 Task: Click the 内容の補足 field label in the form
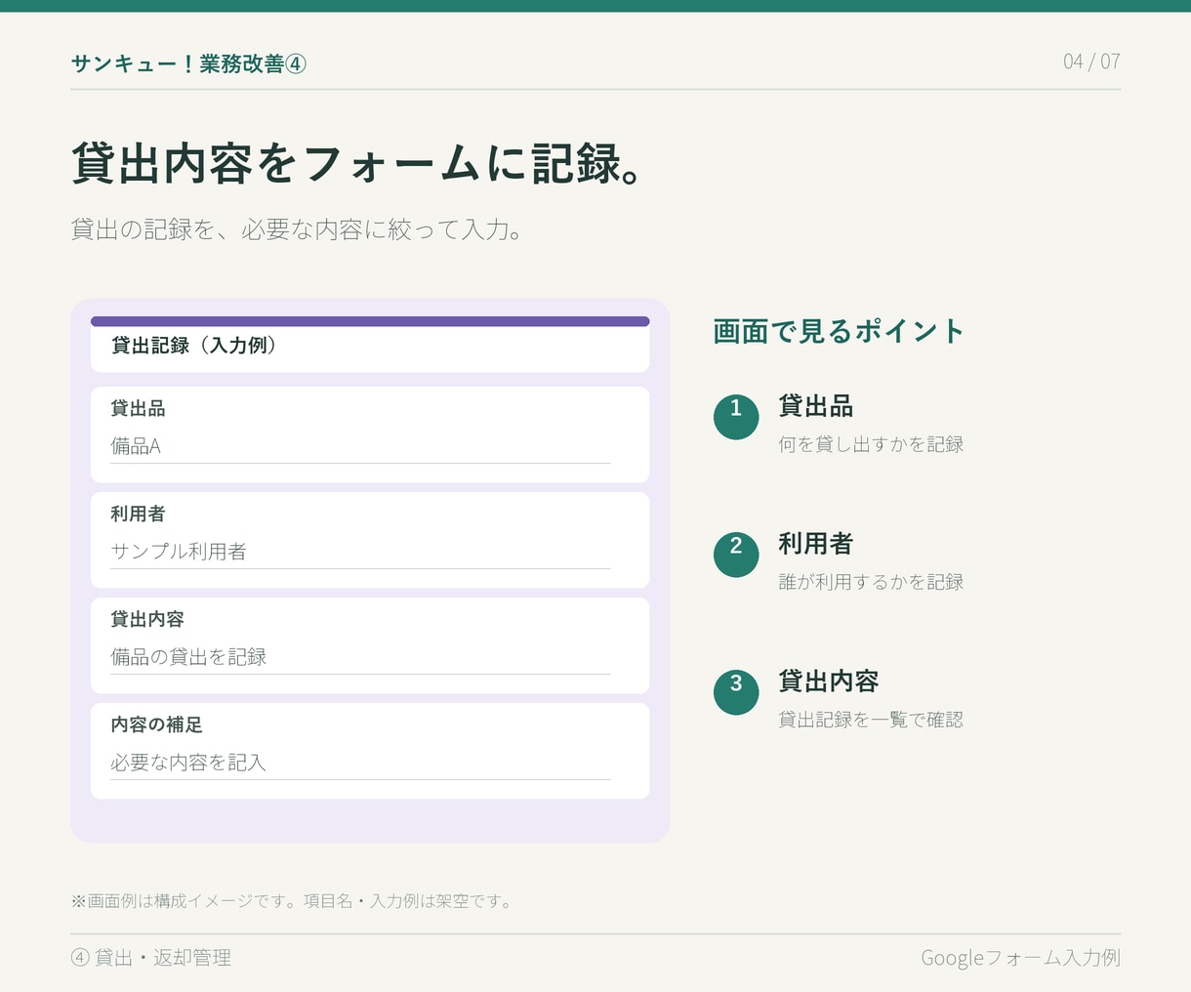tap(156, 725)
